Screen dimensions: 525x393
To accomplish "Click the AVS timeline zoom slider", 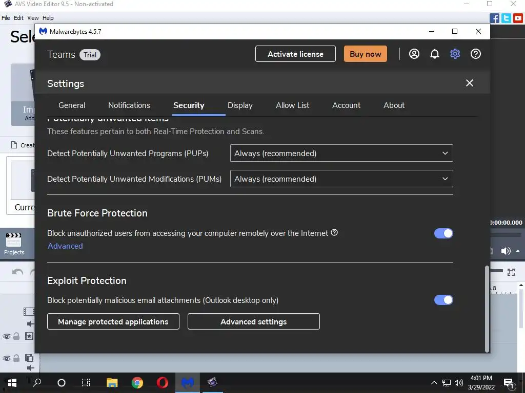I will [x=496, y=271].
